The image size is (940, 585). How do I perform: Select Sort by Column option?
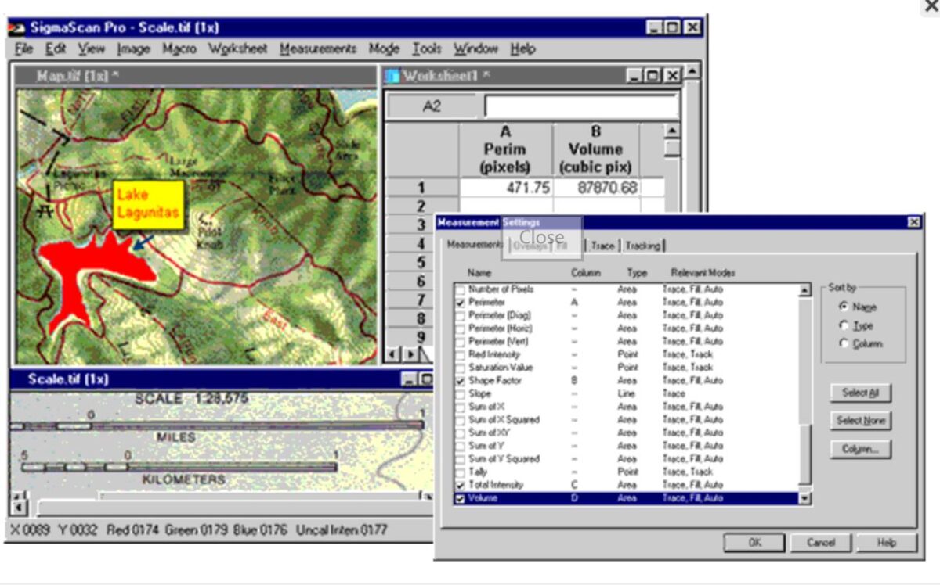point(844,343)
